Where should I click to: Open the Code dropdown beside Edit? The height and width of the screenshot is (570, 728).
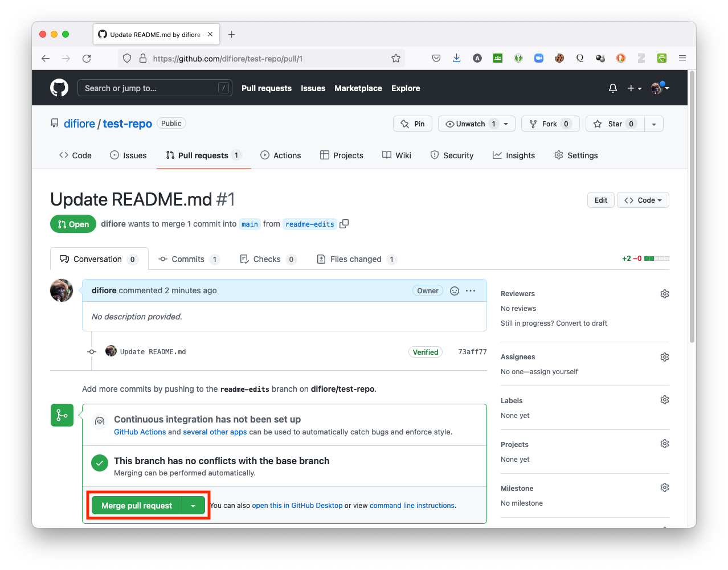[x=643, y=200]
